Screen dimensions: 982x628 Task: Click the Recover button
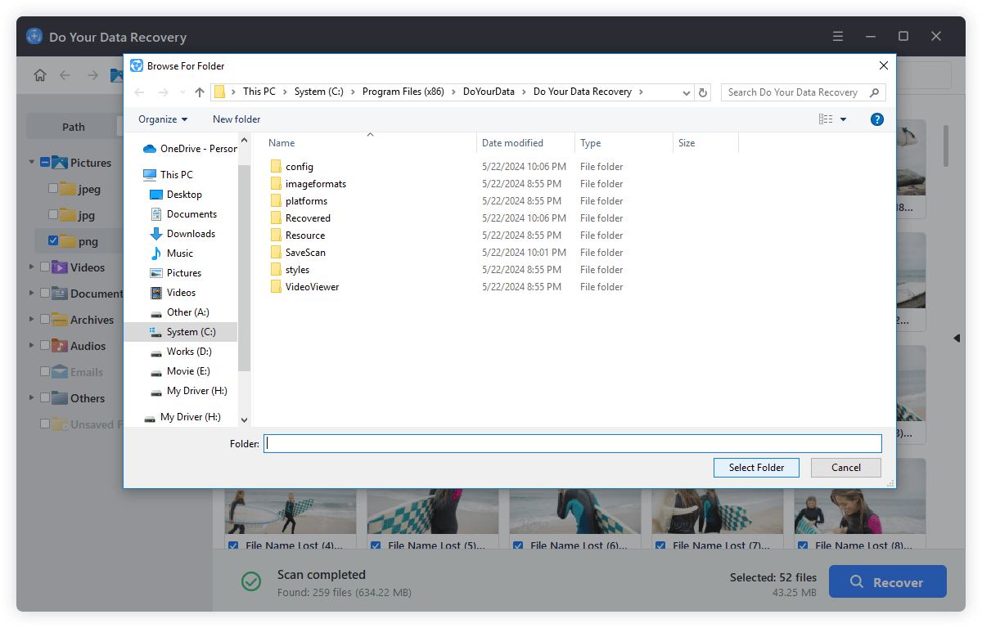[887, 581]
